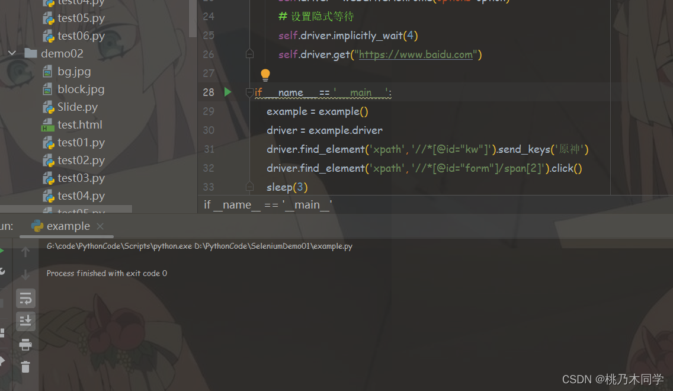Viewport: 673px width, 391px height.
Task: Select test05.py above the demo02 folder
Action: coord(81,18)
